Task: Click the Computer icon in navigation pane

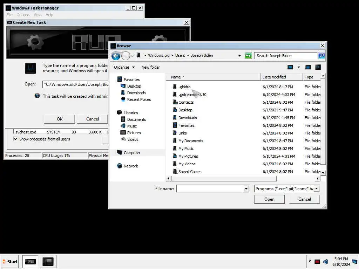Action: [x=120, y=152]
